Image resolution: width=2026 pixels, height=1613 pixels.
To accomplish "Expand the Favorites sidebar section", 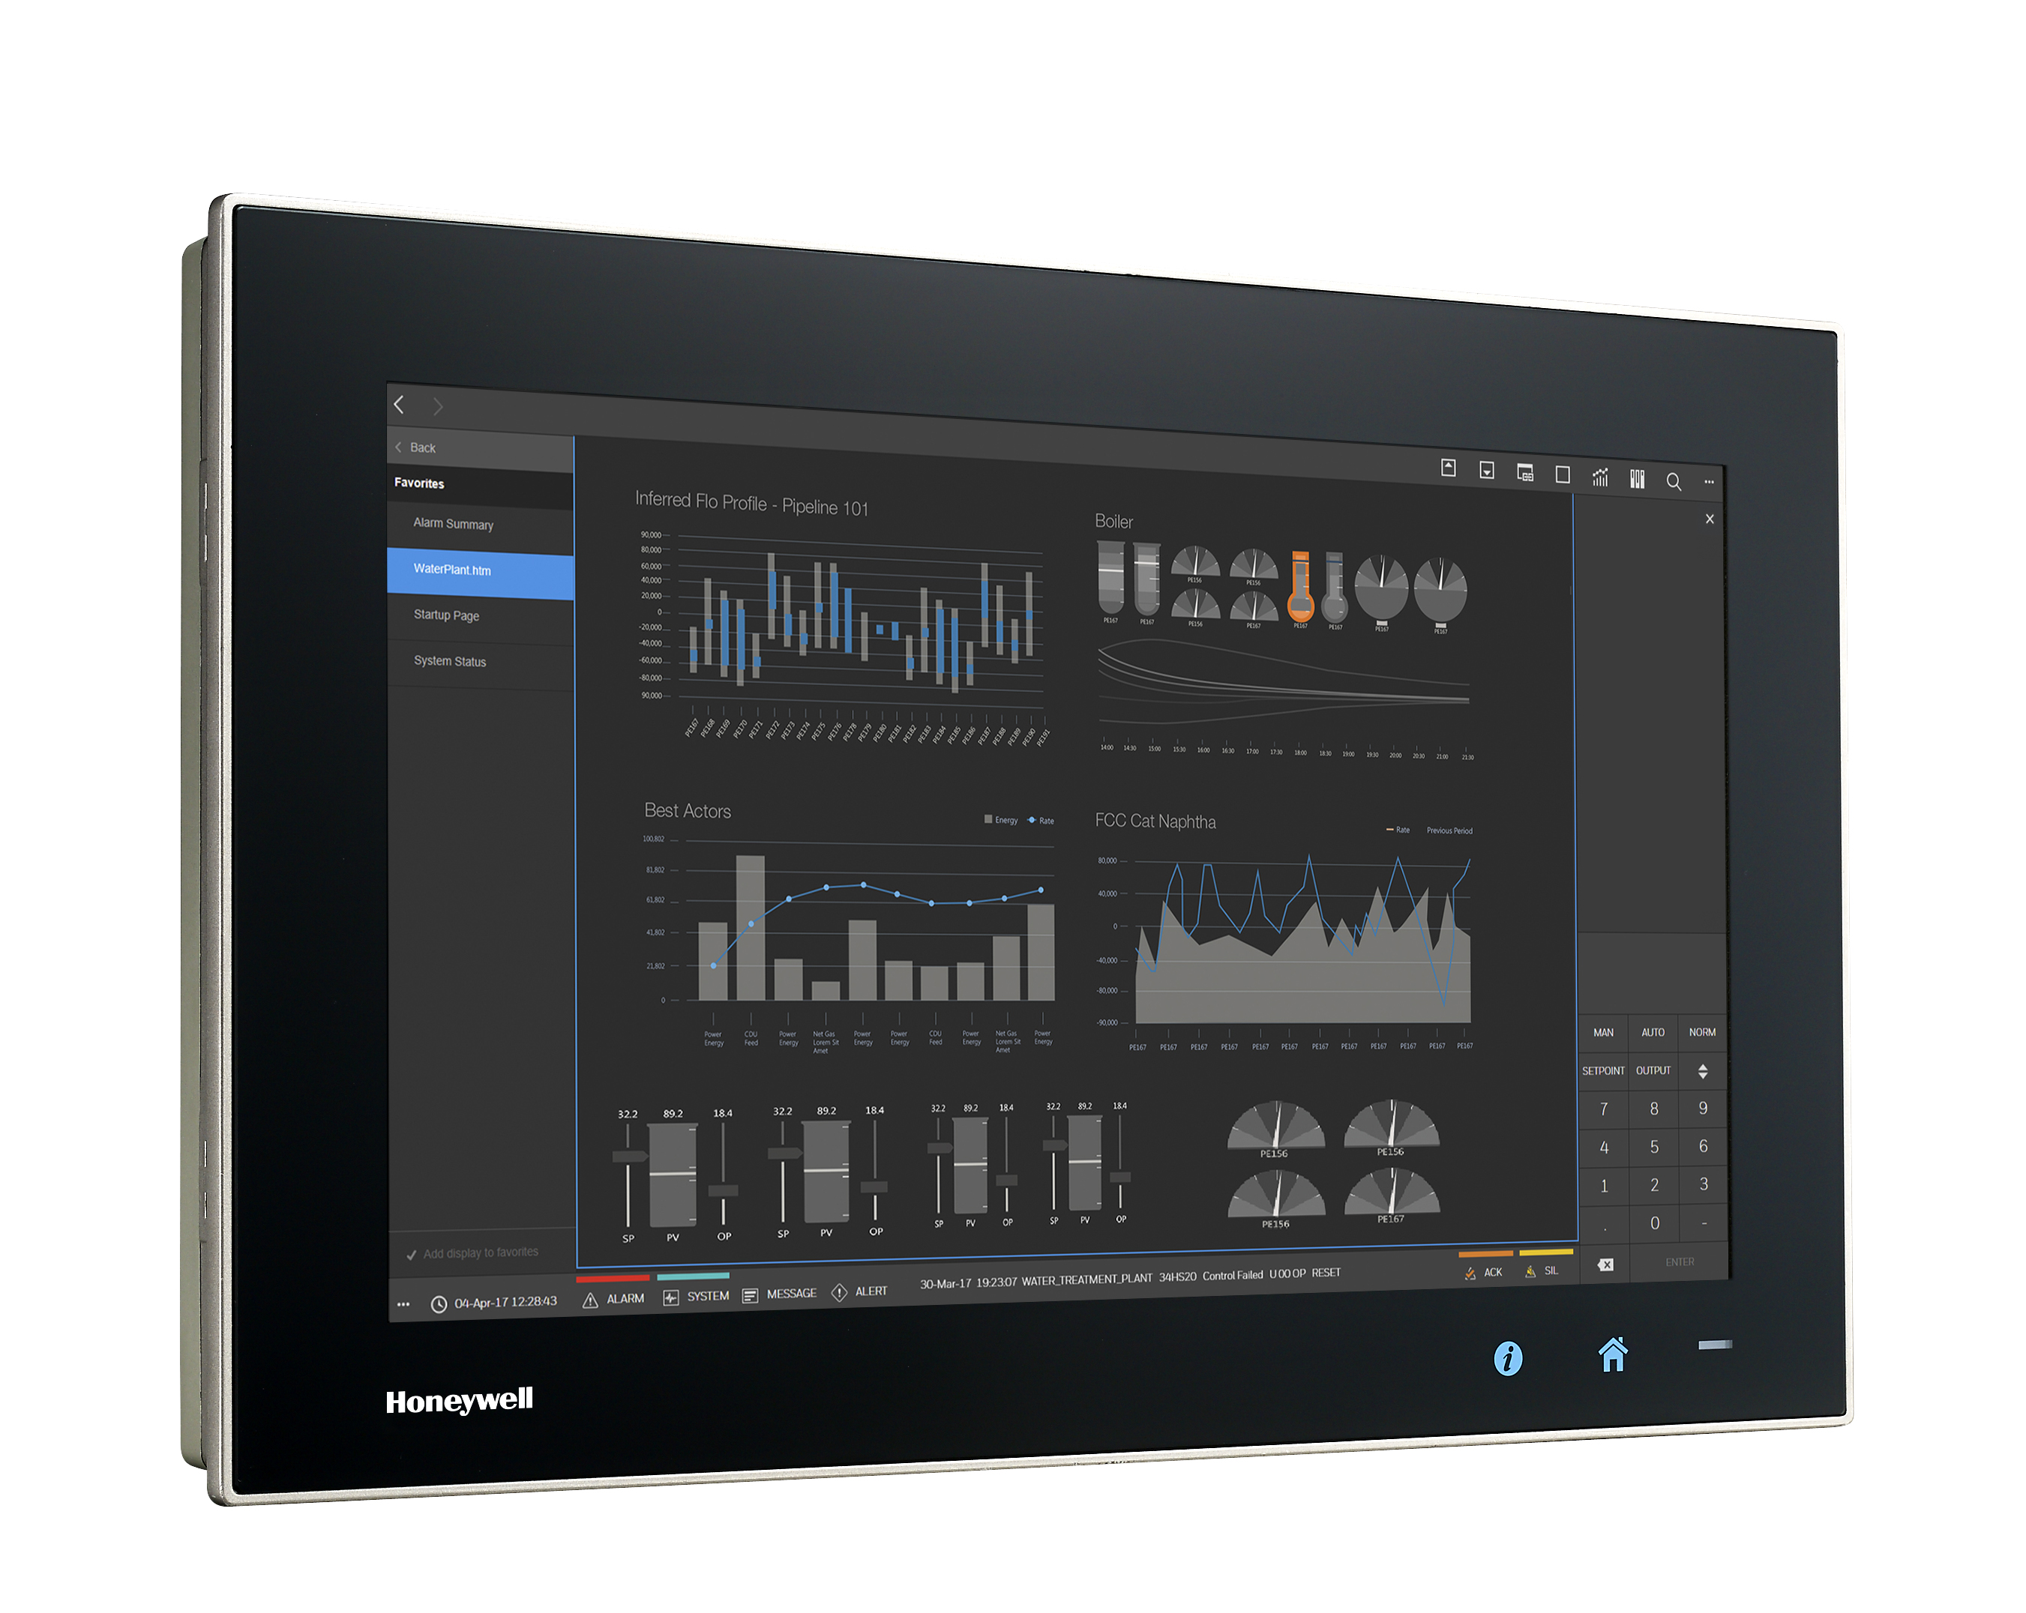I will tap(424, 482).
